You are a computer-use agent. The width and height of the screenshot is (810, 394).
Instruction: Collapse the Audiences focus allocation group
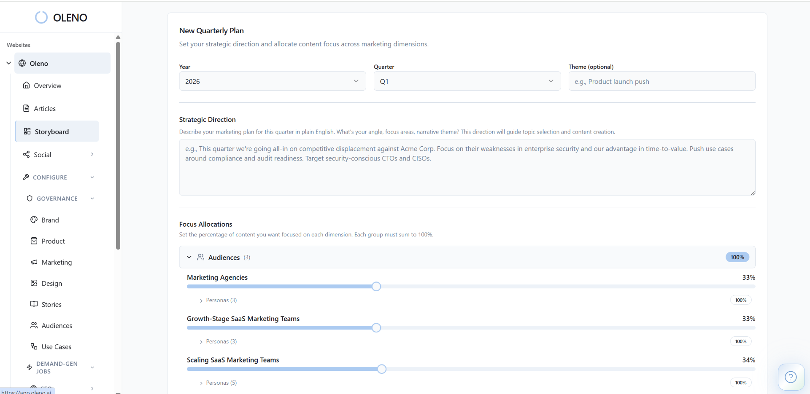pyautogui.click(x=189, y=257)
